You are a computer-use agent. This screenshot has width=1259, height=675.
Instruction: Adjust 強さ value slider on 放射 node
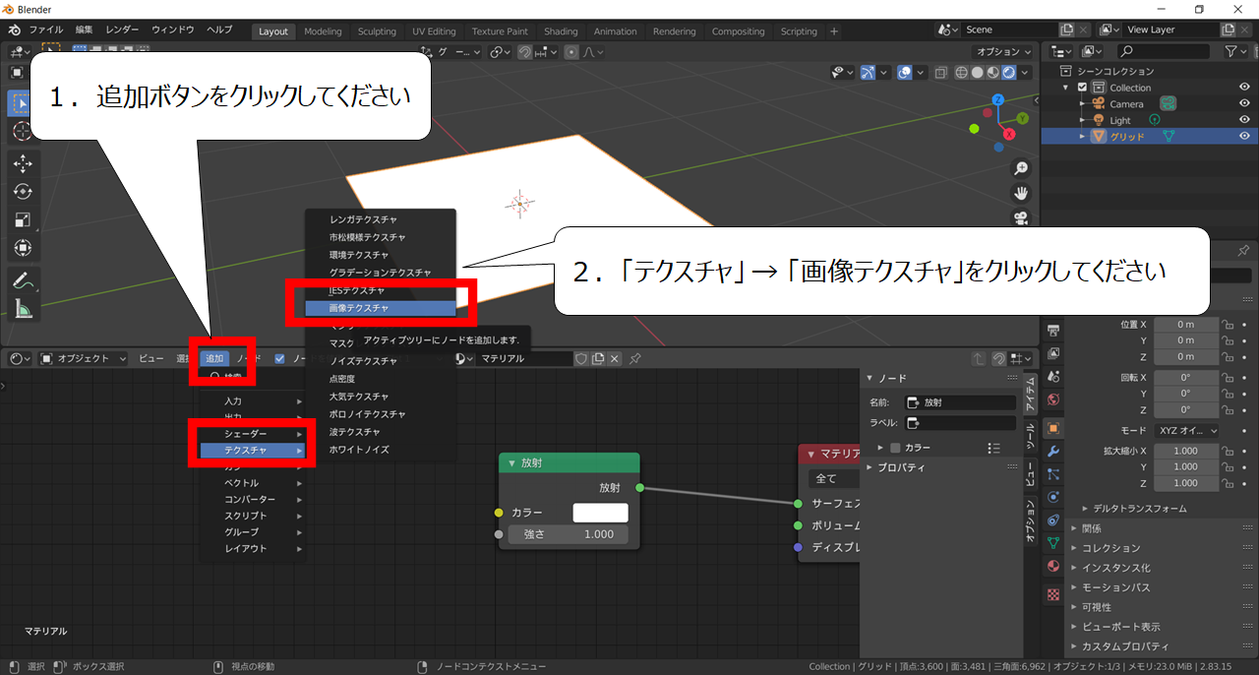point(570,534)
